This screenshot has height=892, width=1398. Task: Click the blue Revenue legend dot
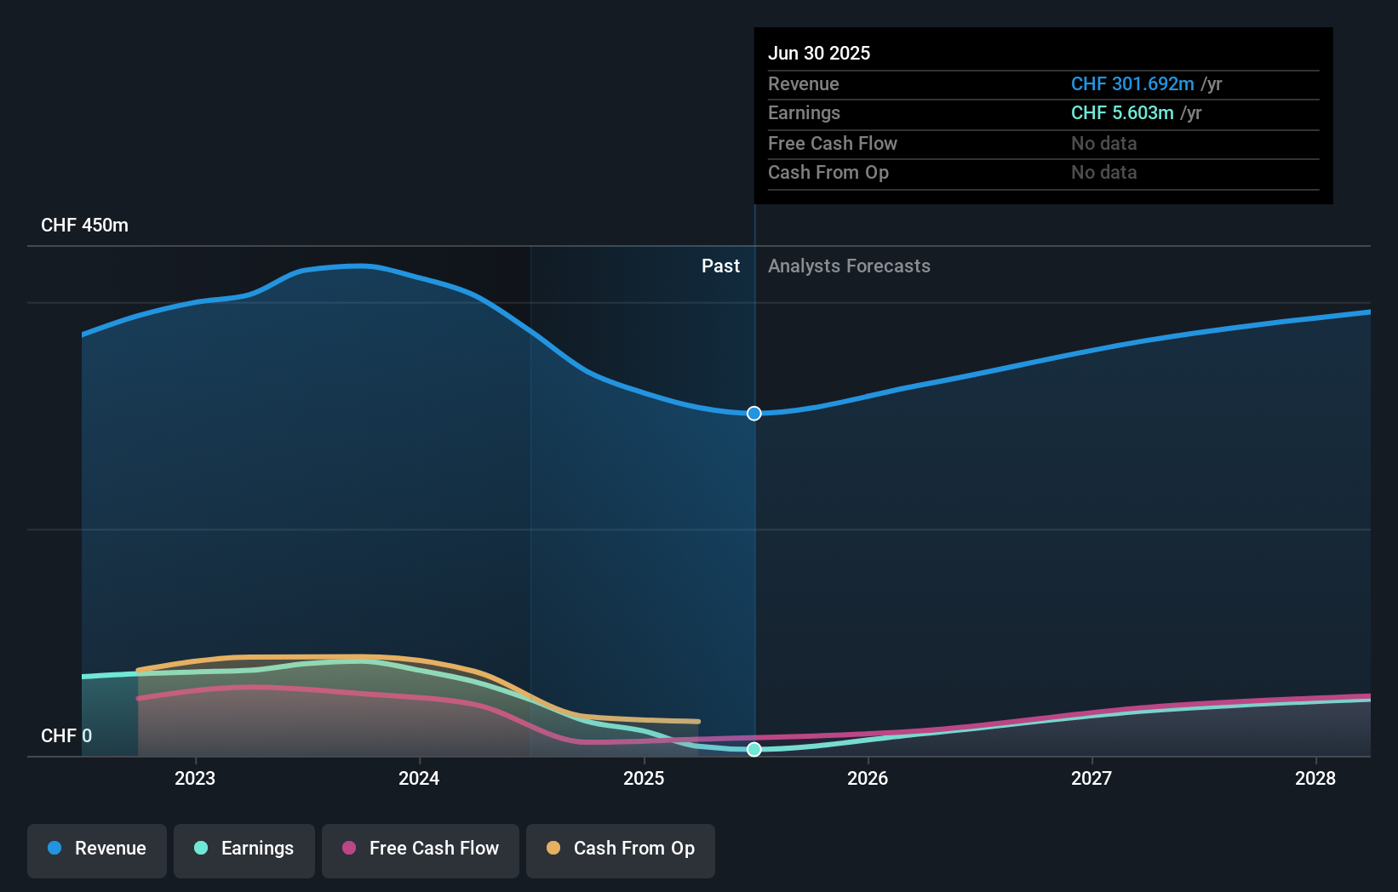coord(54,848)
